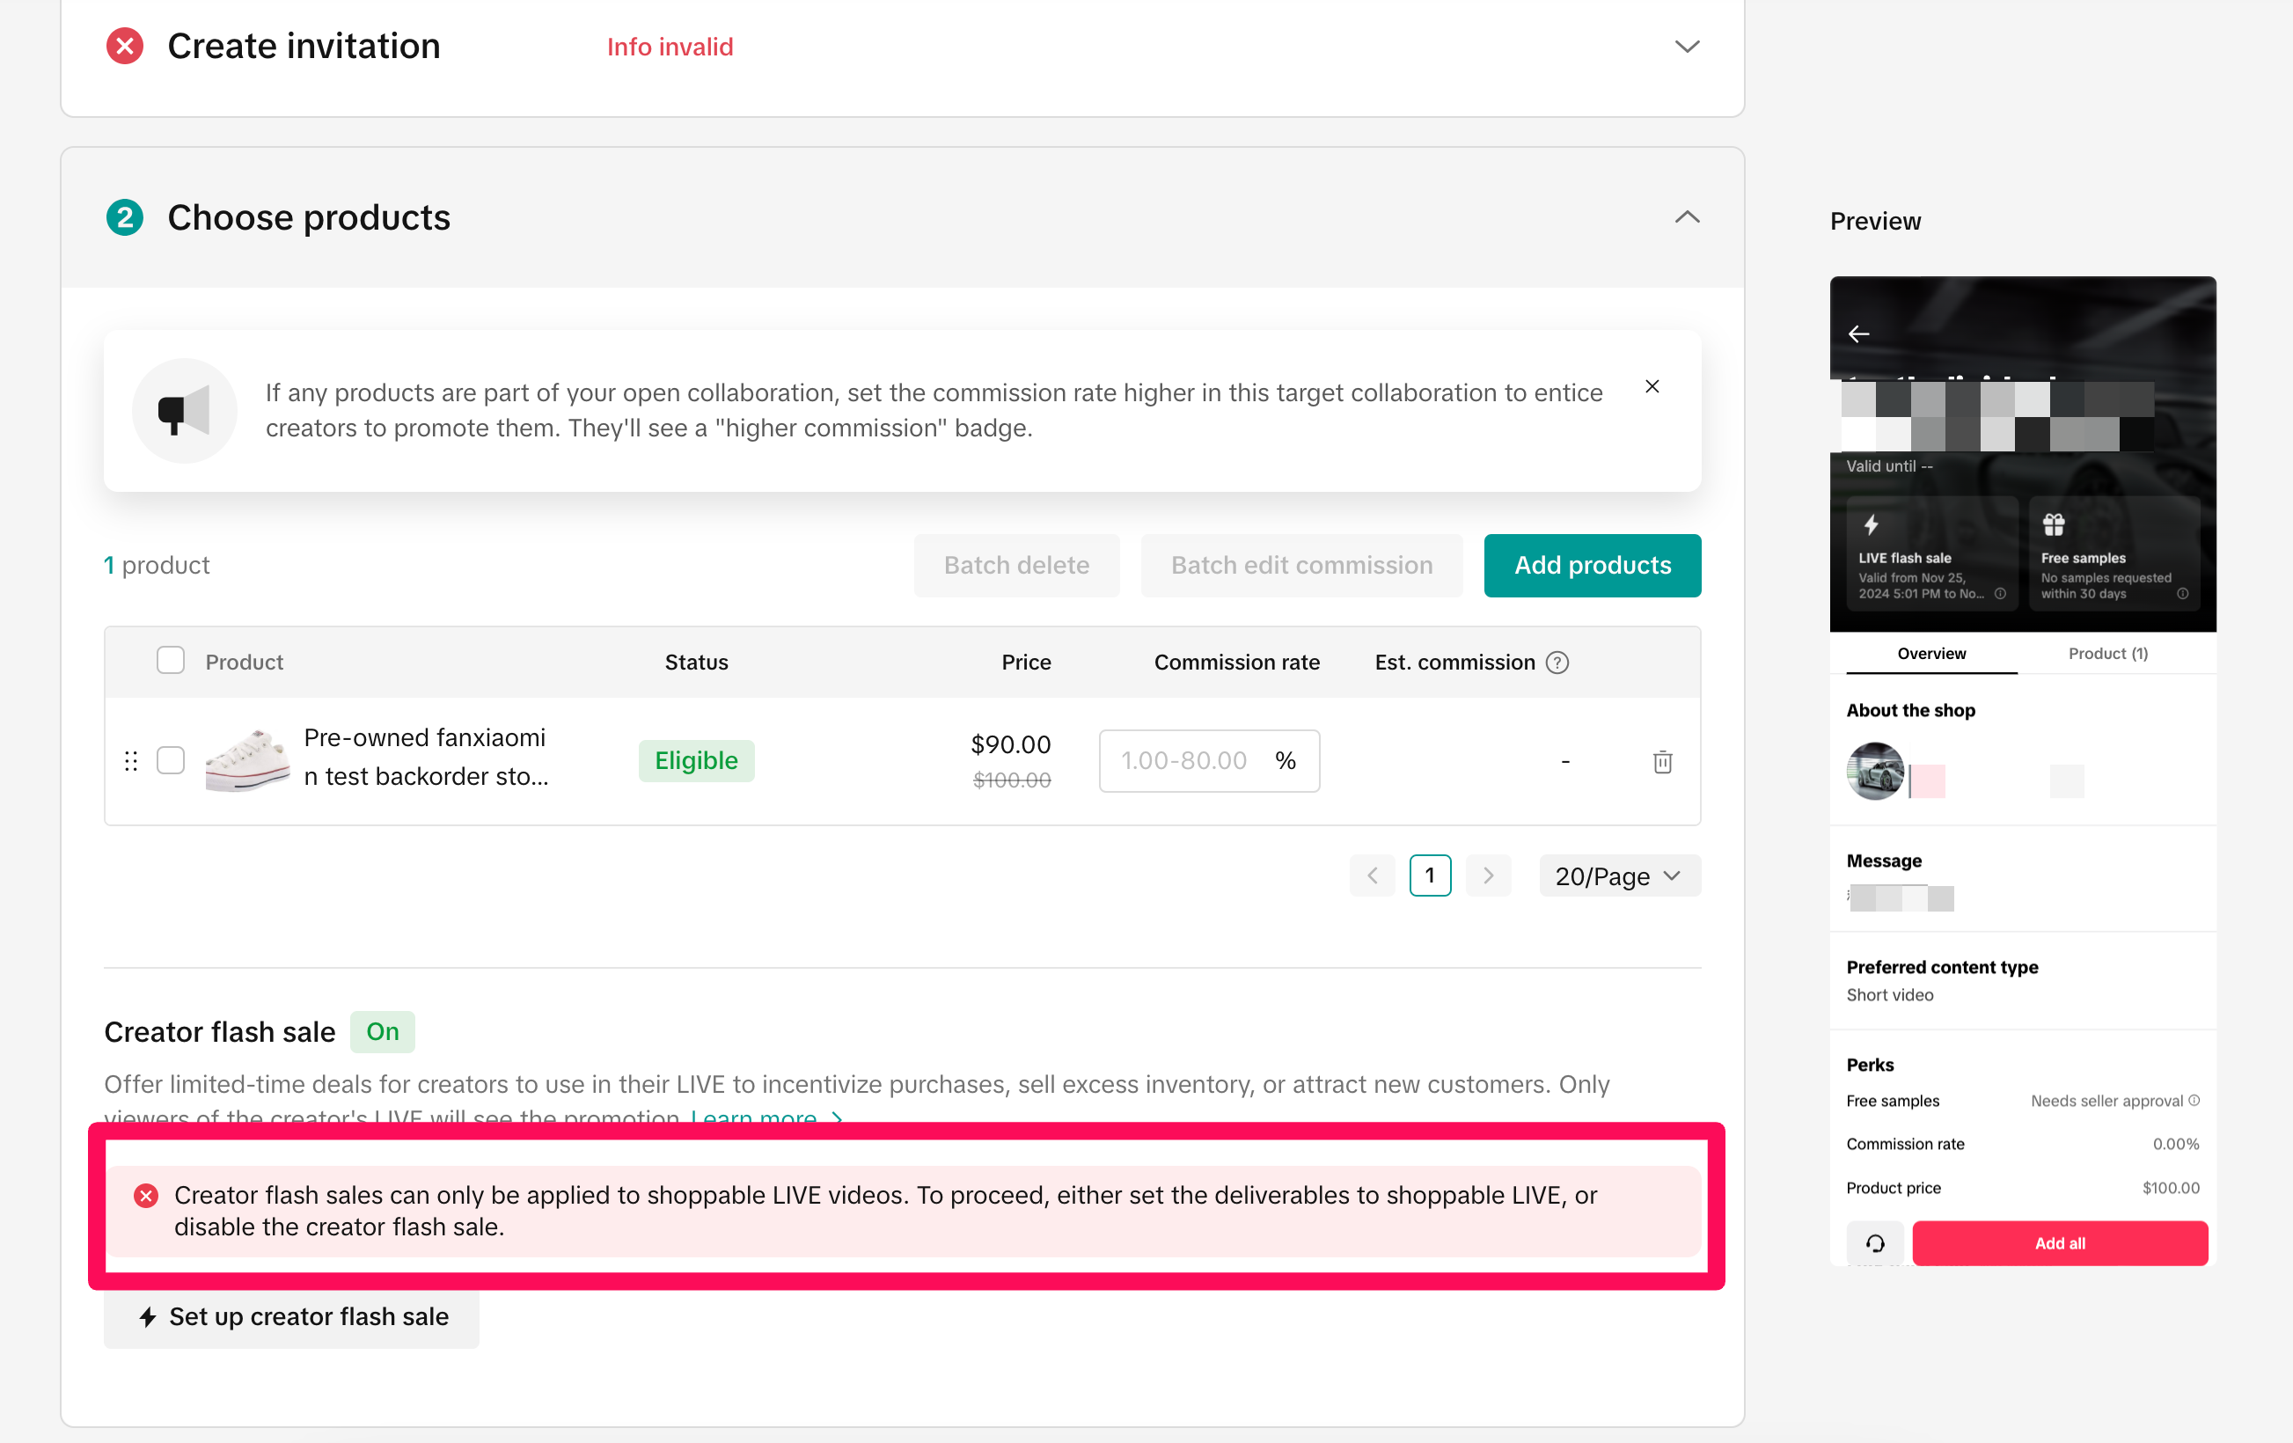Viewport: 2293px width, 1443px height.
Task: Select the Pre-owned fanxiaomi product checkbox
Action: pos(171,761)
